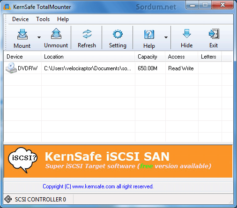
Task: Open the Tools menu
Action: (43, 19)
